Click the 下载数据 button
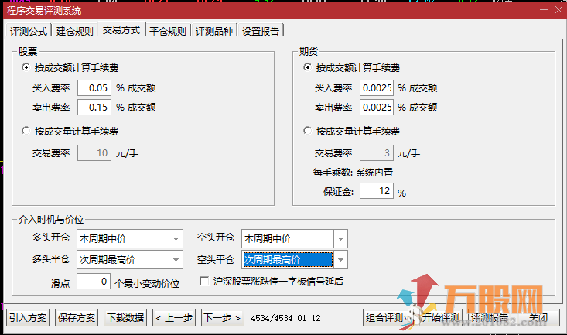Screen dimensions: 567x335 click(x=125, y=318)
